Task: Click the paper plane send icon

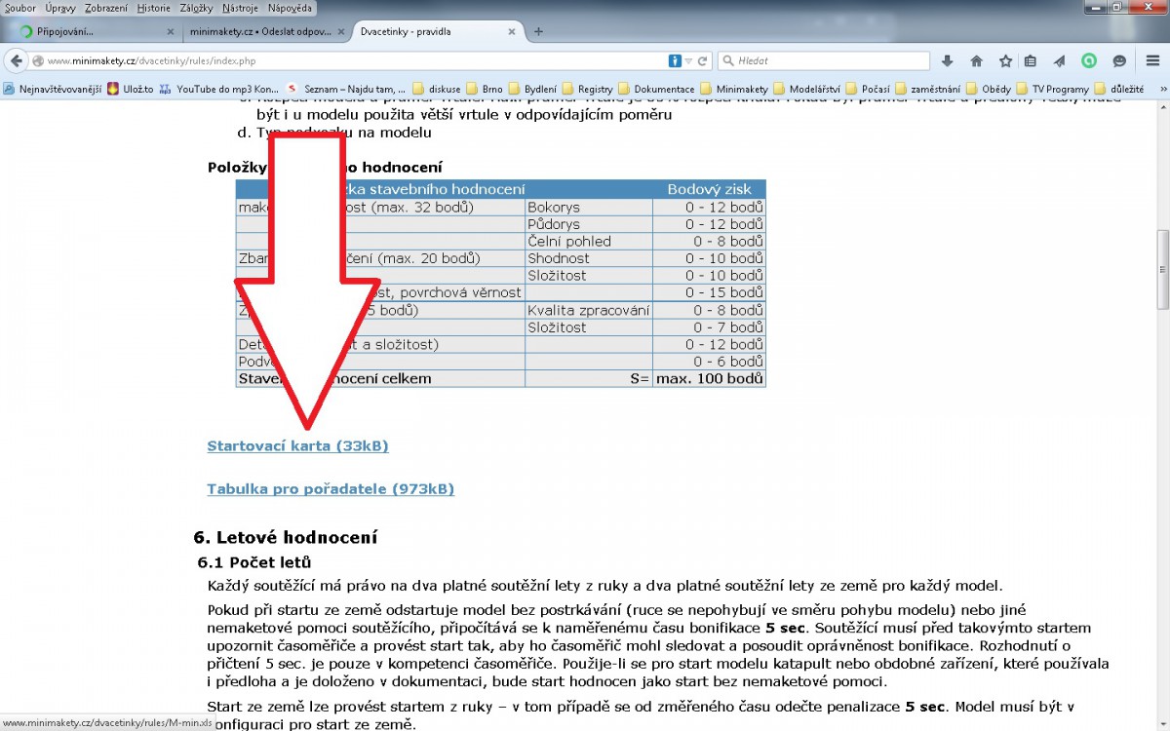Action: (1060, 60)
